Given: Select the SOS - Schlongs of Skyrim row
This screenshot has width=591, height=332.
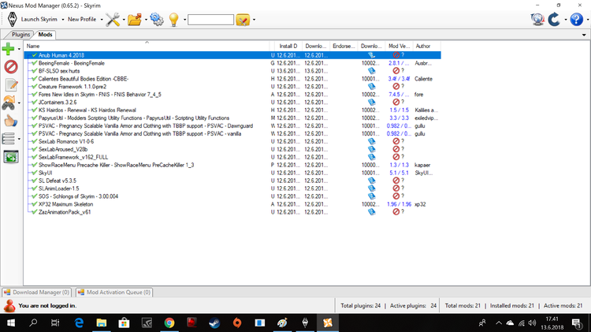Looking at the screenshot, I should coord(232,196).
